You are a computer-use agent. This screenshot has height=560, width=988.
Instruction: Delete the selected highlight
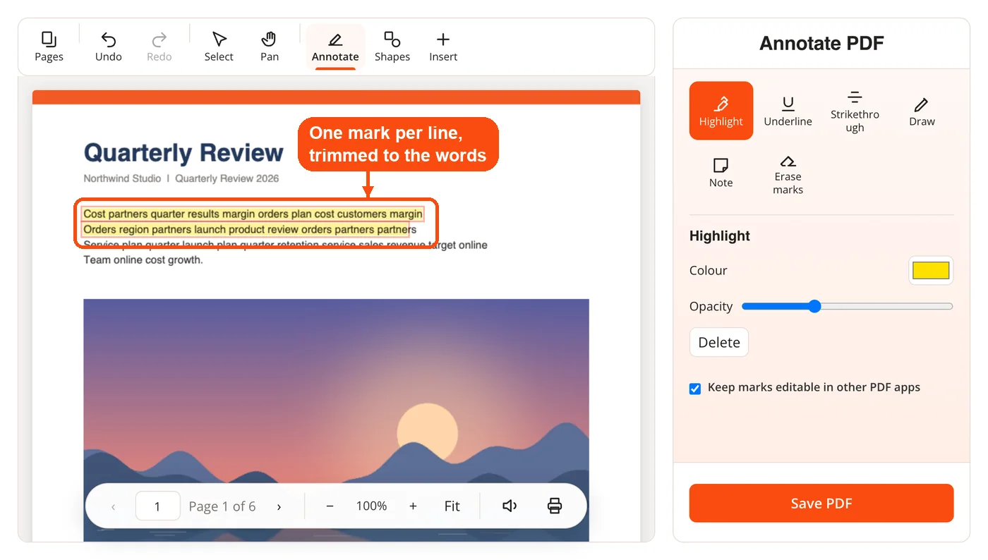click(719, 342)
